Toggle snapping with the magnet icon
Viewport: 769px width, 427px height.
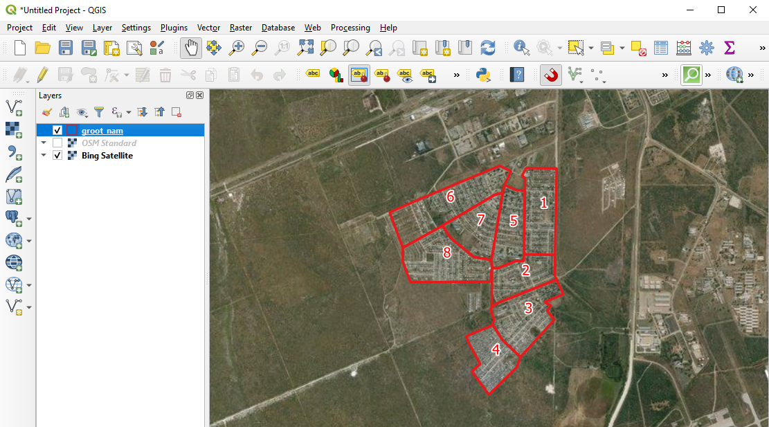pyautogui.click(x=551, y=75)
